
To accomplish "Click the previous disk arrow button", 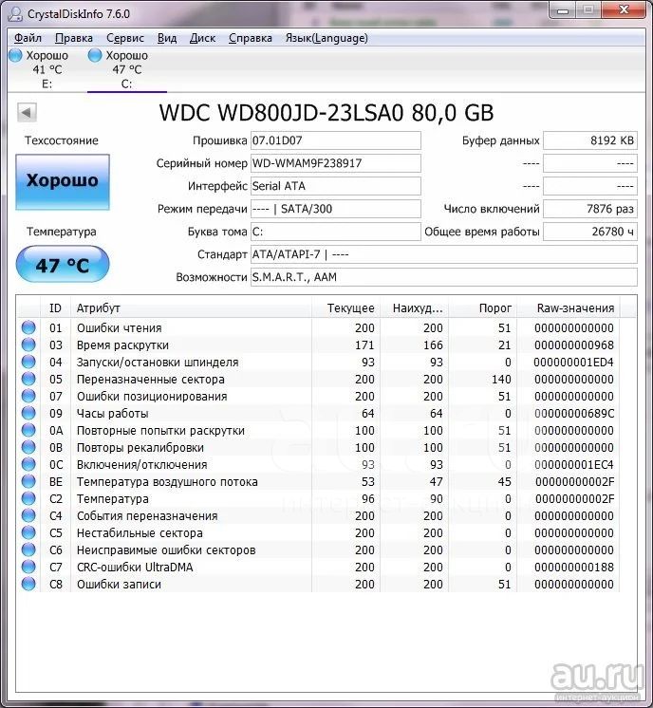I will (27, 112).
